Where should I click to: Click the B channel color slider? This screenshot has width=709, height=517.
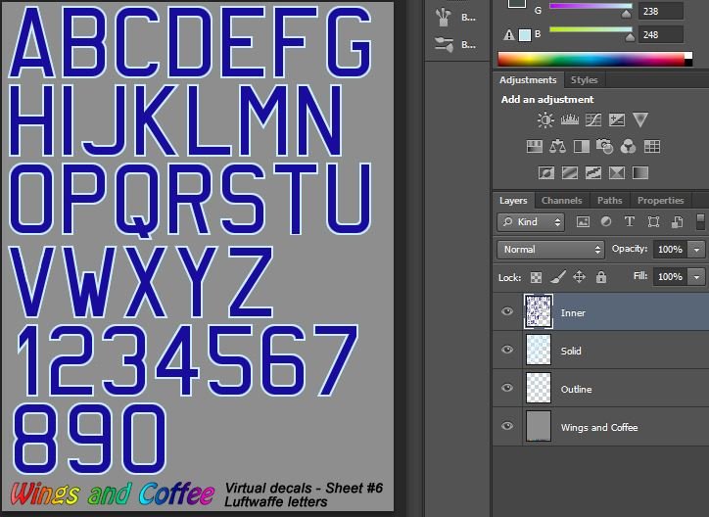(591, 29)
